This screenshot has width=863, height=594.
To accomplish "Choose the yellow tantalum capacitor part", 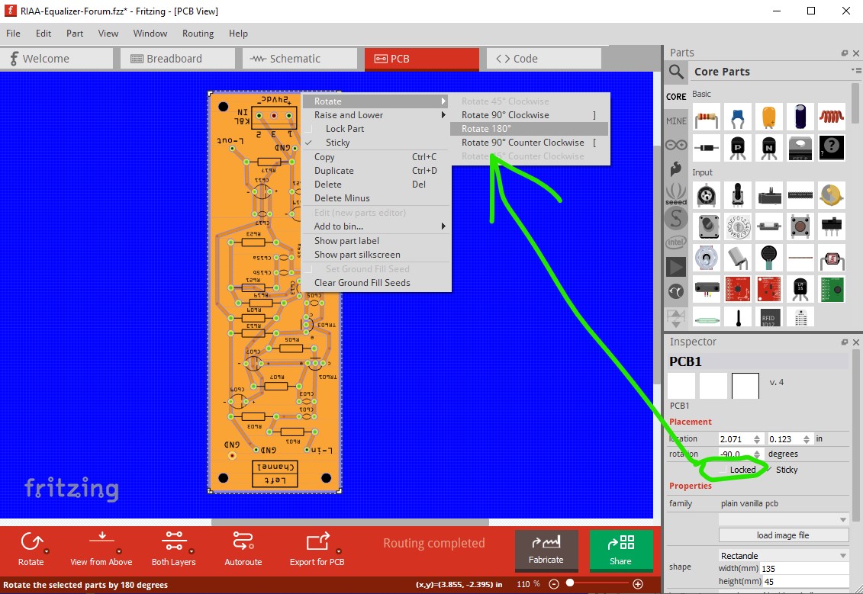I will click(769, 117).
